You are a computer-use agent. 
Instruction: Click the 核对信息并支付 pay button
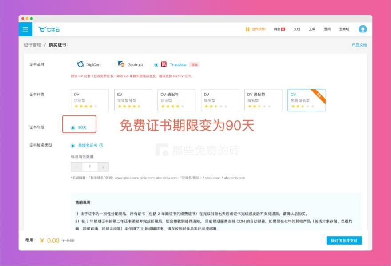click(344, 241)
